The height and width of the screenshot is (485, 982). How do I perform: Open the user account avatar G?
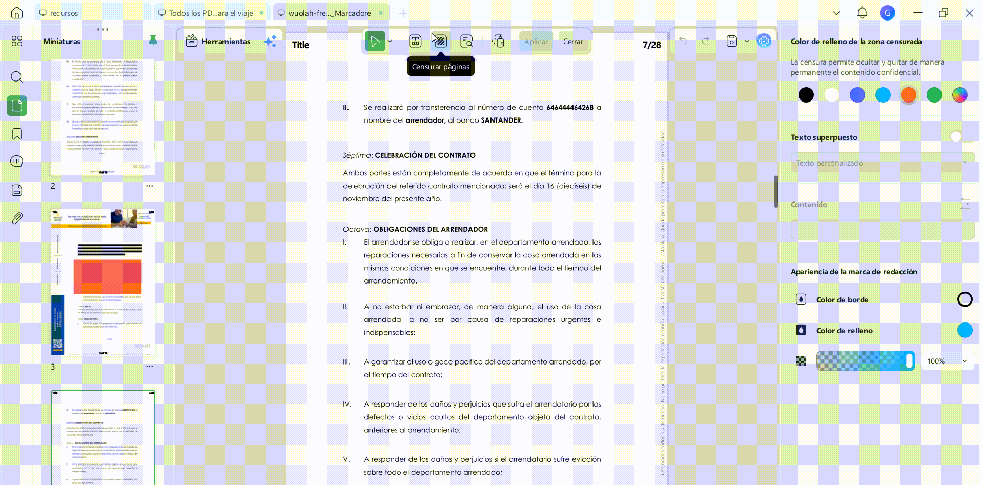[x=888, y=13]
